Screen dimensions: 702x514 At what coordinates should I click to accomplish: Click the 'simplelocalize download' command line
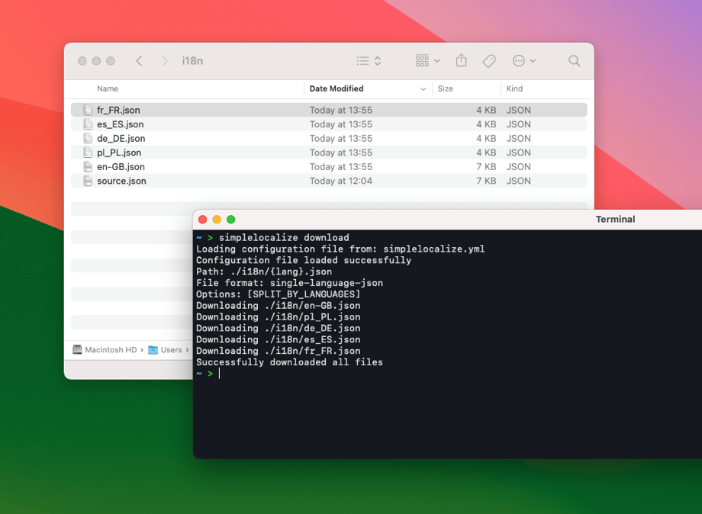tap(284, 237)
